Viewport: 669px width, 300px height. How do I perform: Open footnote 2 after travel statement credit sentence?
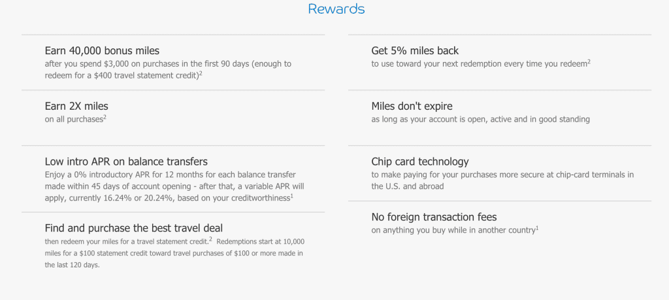(x=211, y=239)
